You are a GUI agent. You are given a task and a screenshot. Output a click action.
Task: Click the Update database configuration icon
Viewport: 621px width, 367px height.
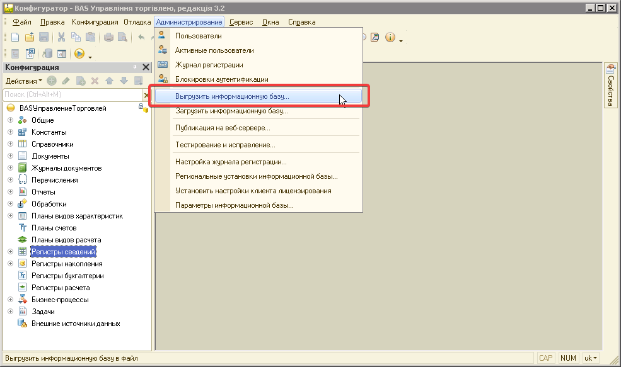pos(48,54)
